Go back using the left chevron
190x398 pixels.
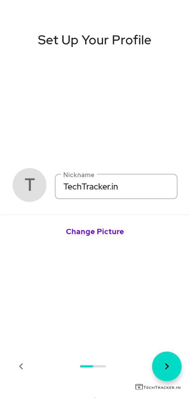click(x=21, y=366)
